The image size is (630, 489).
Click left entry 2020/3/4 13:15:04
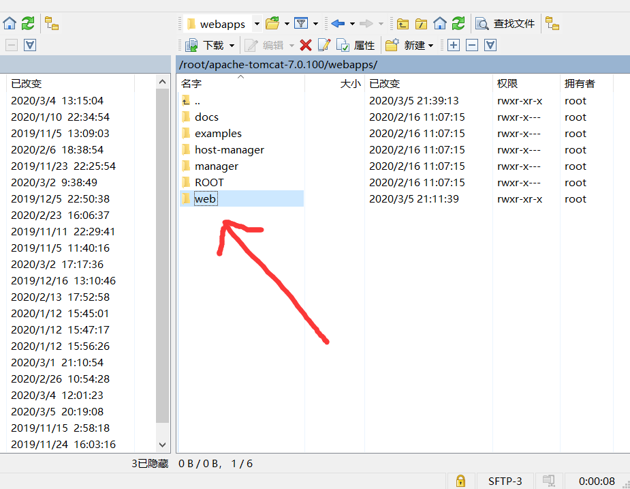coord(57,101)
